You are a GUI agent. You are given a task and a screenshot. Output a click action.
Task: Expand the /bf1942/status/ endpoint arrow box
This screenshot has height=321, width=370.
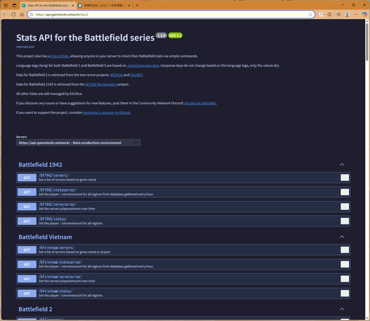pyautogui.click(x=345, y=221)
